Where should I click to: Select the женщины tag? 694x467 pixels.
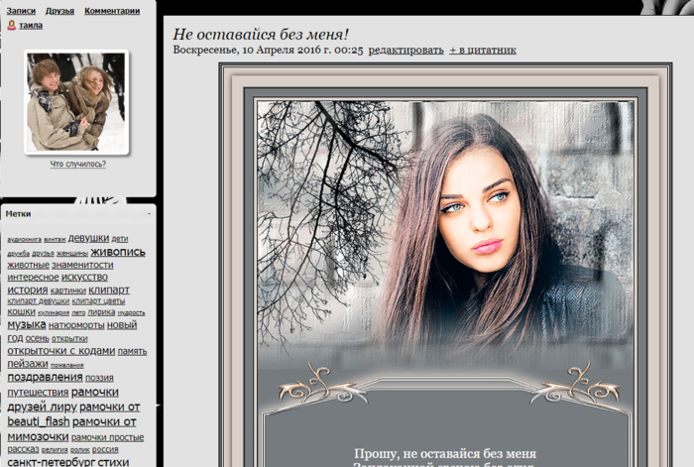click(x=72, y=254)
